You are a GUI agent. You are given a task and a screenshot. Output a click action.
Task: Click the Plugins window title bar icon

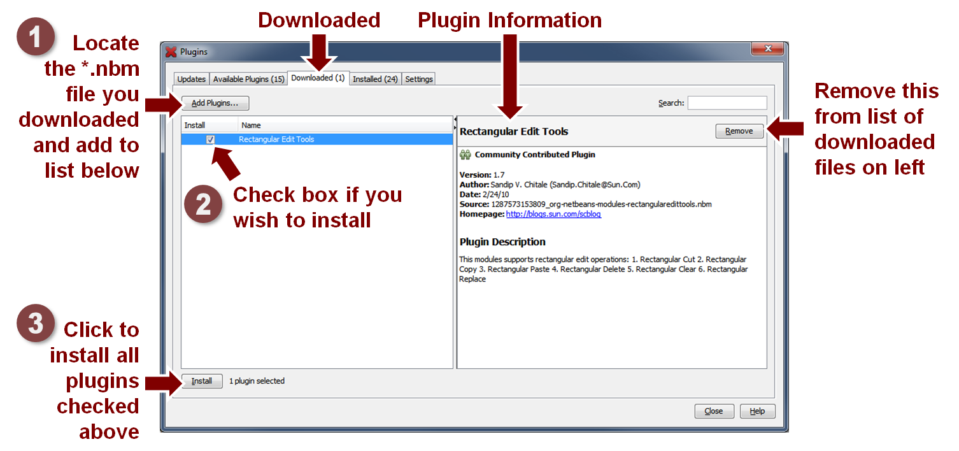(171, 52)
